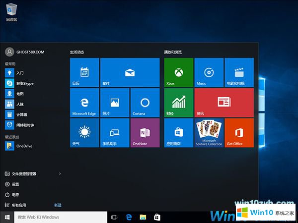Launch Microsoft Edge tile
298x223 pixels.
[84, 103]
